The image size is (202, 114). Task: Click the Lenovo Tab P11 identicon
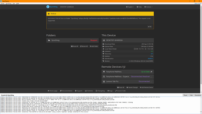(x=104, y=82)
